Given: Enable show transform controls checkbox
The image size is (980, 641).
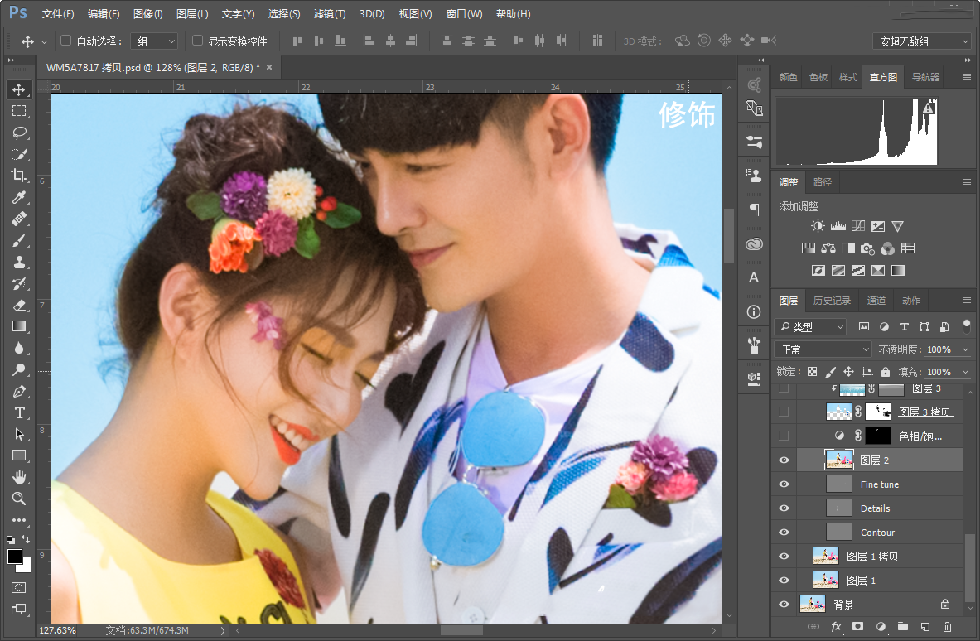Looking at the screenshot, I should pyautogui.click(x=197, y=41).
